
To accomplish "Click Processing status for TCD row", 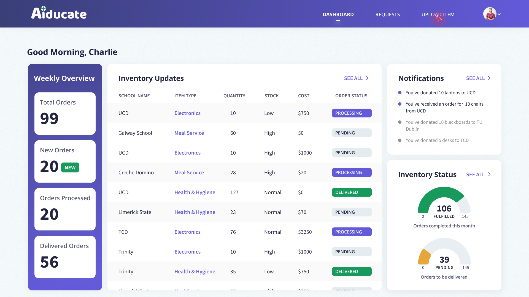I will pyautogui.click(x=352, y=232).
